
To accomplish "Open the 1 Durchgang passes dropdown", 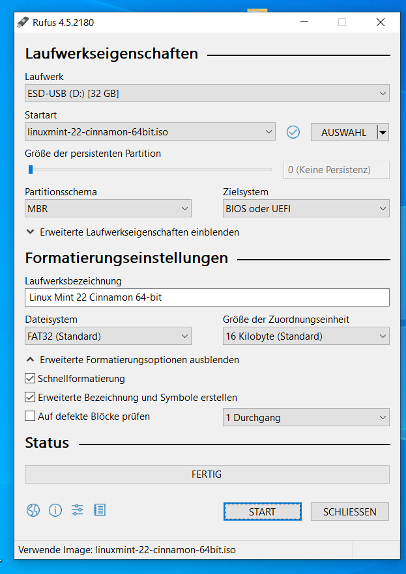I will click(306, 417).
